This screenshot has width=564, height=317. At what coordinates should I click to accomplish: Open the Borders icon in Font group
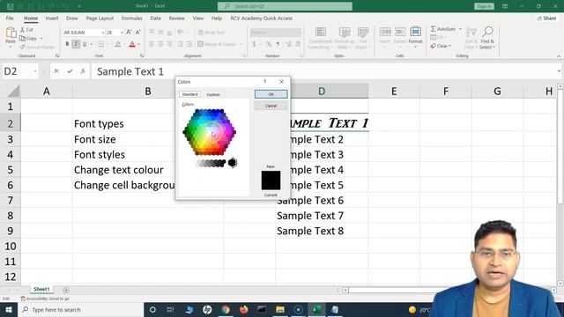click(x=101, y=44)
